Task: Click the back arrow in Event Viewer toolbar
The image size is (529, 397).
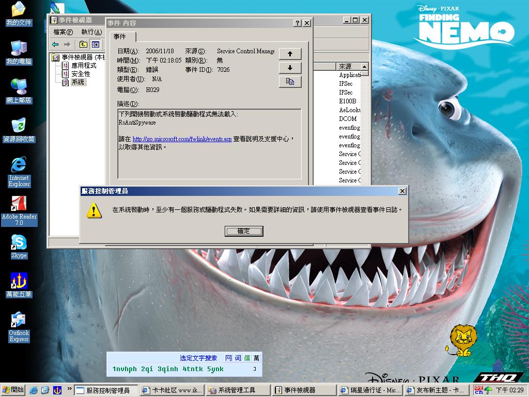Action: (56, 44)
